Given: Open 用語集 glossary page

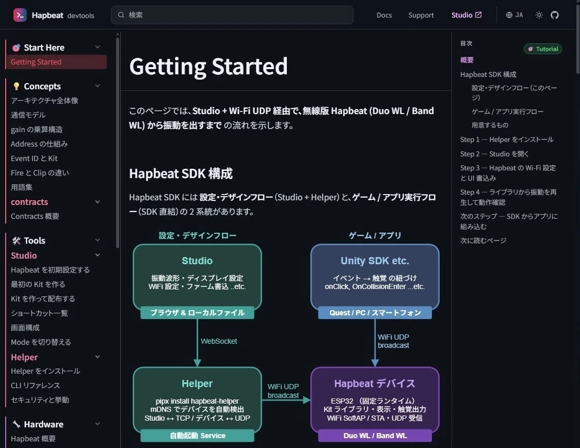Looking at the screenshot, I should [22, 187].
